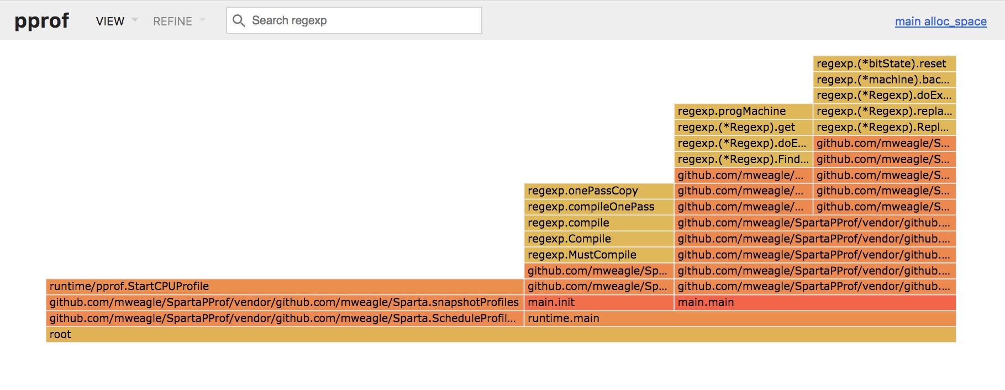1005x390 pixels.
Task: Click the main.init flame bar
Action: click(x=598, y=302)
